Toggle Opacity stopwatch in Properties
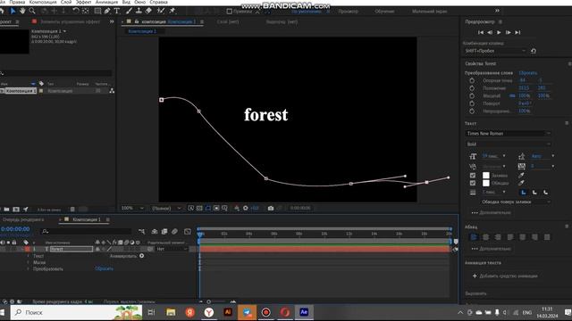Viewport: 572px width, 321px height. point(472,111)
